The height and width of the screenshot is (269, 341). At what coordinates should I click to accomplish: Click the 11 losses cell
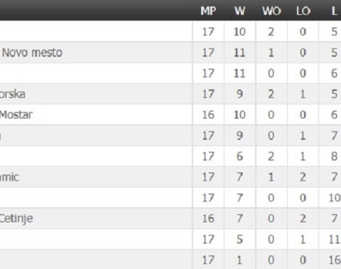334,239
